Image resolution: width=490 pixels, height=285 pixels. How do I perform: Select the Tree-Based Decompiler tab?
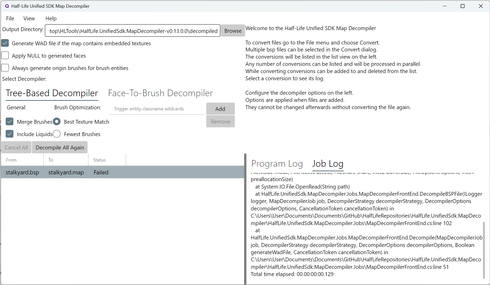(x=52, y=93)
